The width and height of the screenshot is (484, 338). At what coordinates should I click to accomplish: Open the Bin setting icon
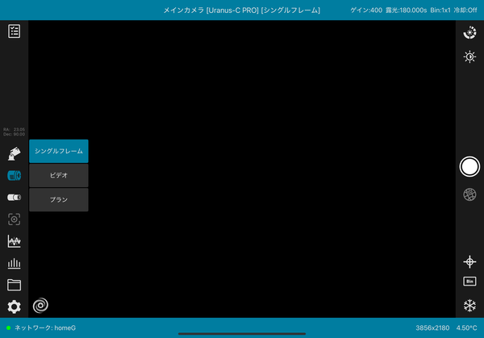469,282
